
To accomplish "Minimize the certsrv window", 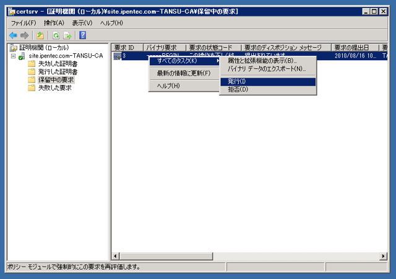I will [x=366, y=11].
